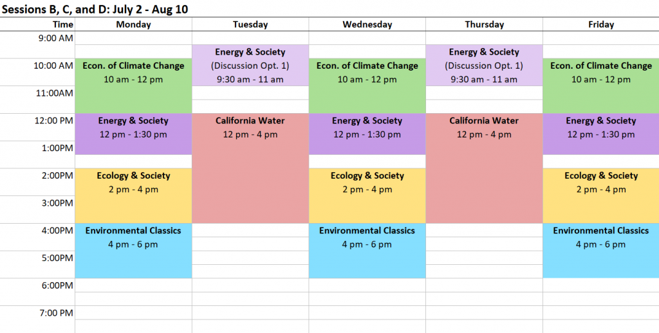The width and height of the screenshot is (659, 333).
Task: Select Thursday California Water block
Action: [484, 168]
